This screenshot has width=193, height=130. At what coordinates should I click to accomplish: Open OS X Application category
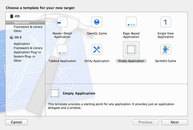click(x=22, y=44)
